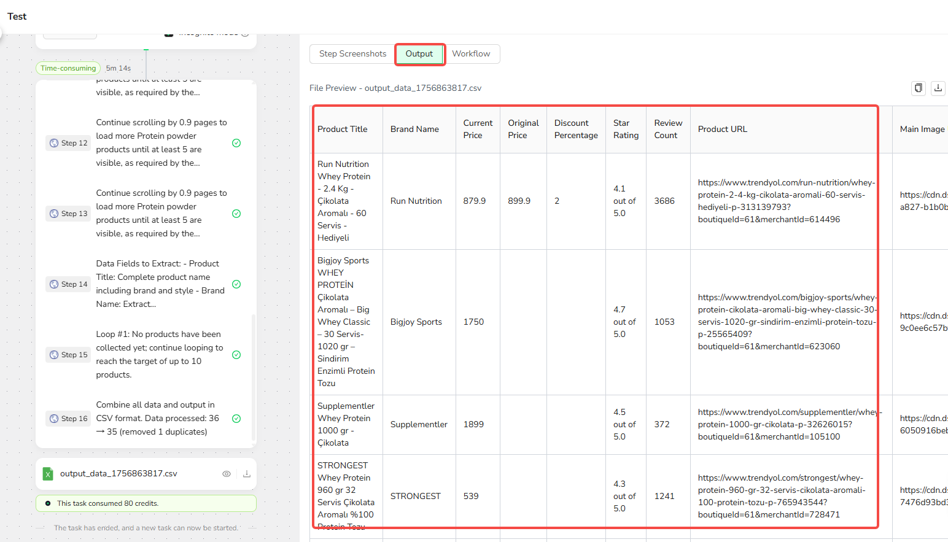Click the Main Image column header
948x542 pixels.
point(920,130)
